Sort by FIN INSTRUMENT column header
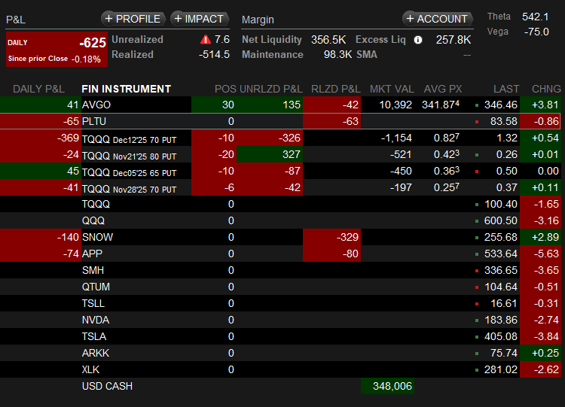Viewport: 565px width, 407px height. point(126,89)
